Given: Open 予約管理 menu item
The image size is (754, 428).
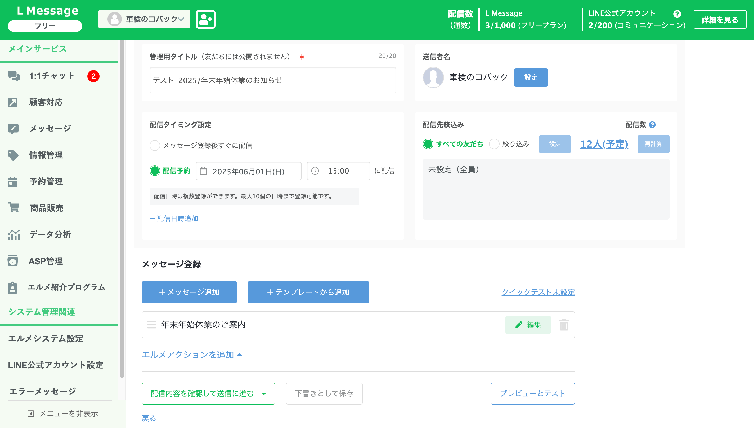Looking at the screenshot, I should click(46, 182).
